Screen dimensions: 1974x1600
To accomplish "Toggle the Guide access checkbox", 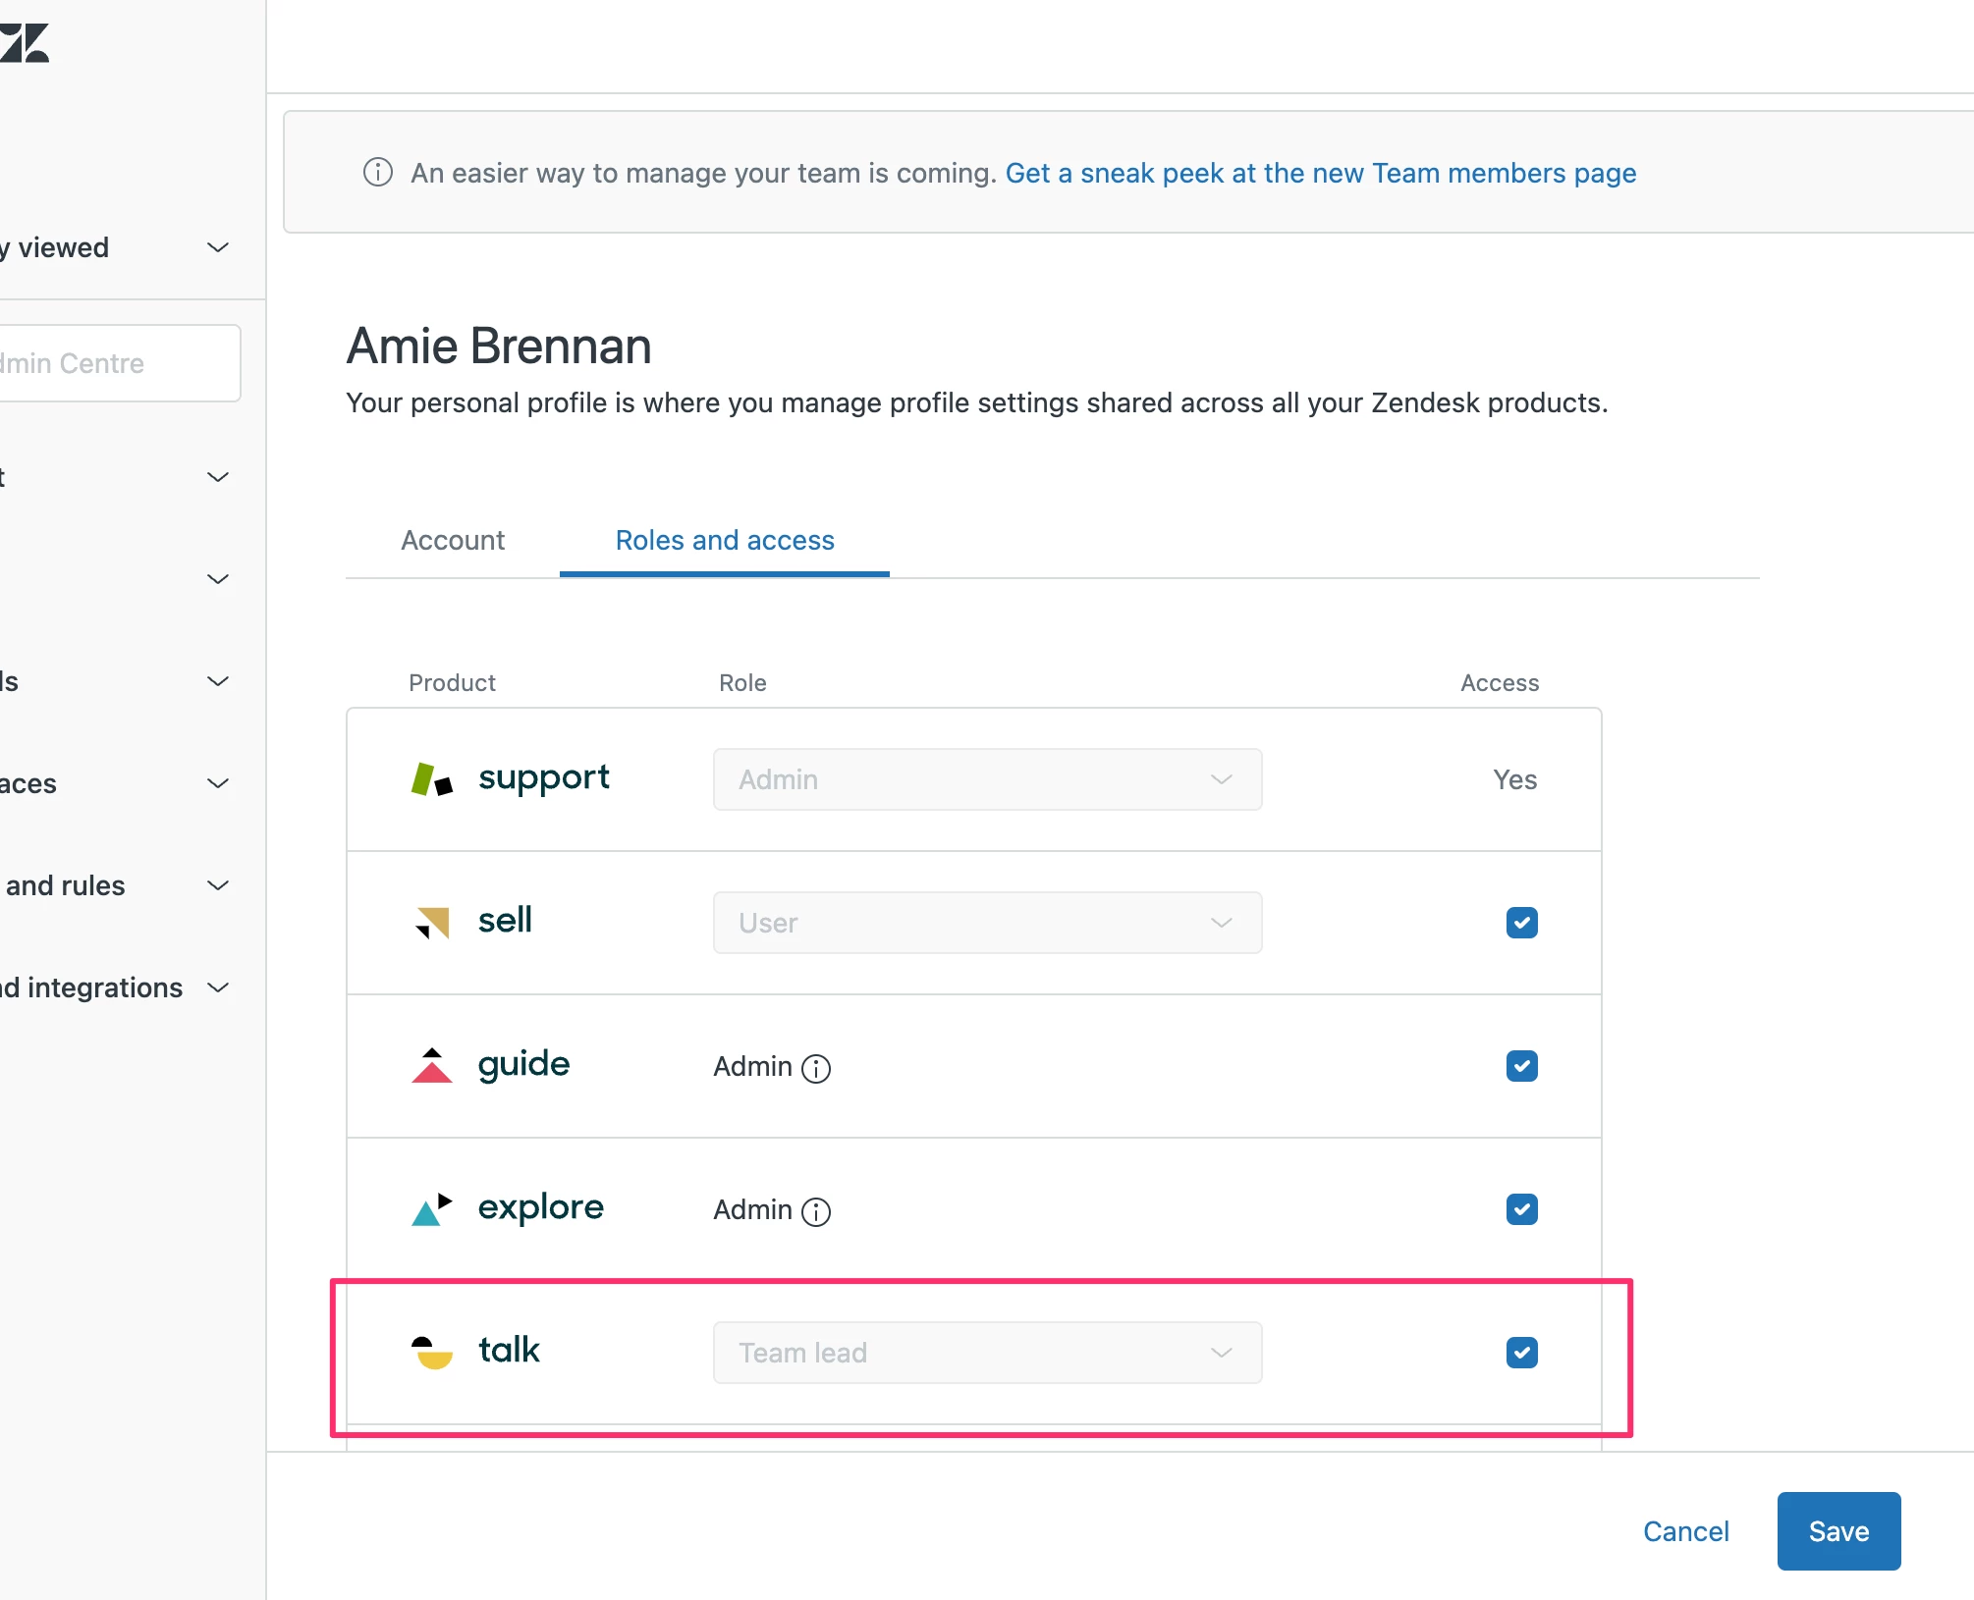I will [x=1521, y=1066].
